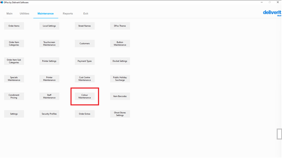Click the Payment Types button
The width and height of the screenshot is (282, 159).
[85, 61]
